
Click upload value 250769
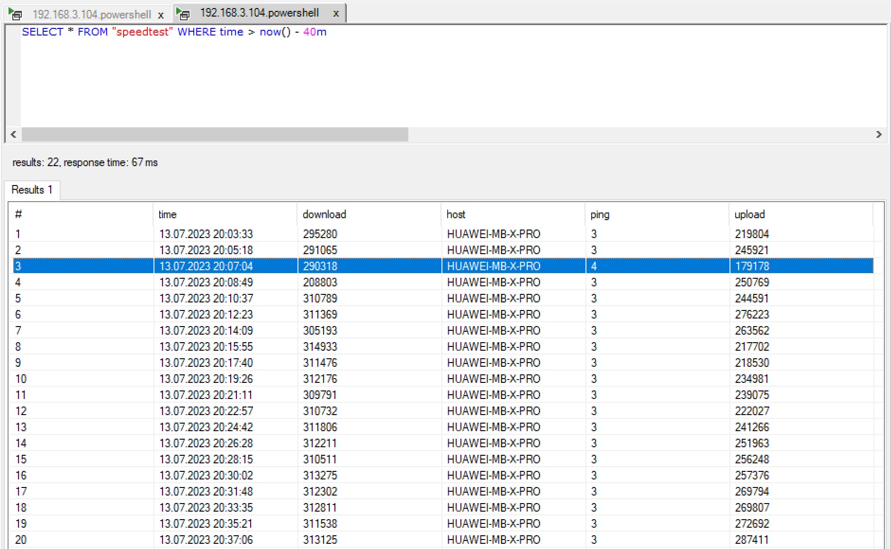(x=752, y=282)
